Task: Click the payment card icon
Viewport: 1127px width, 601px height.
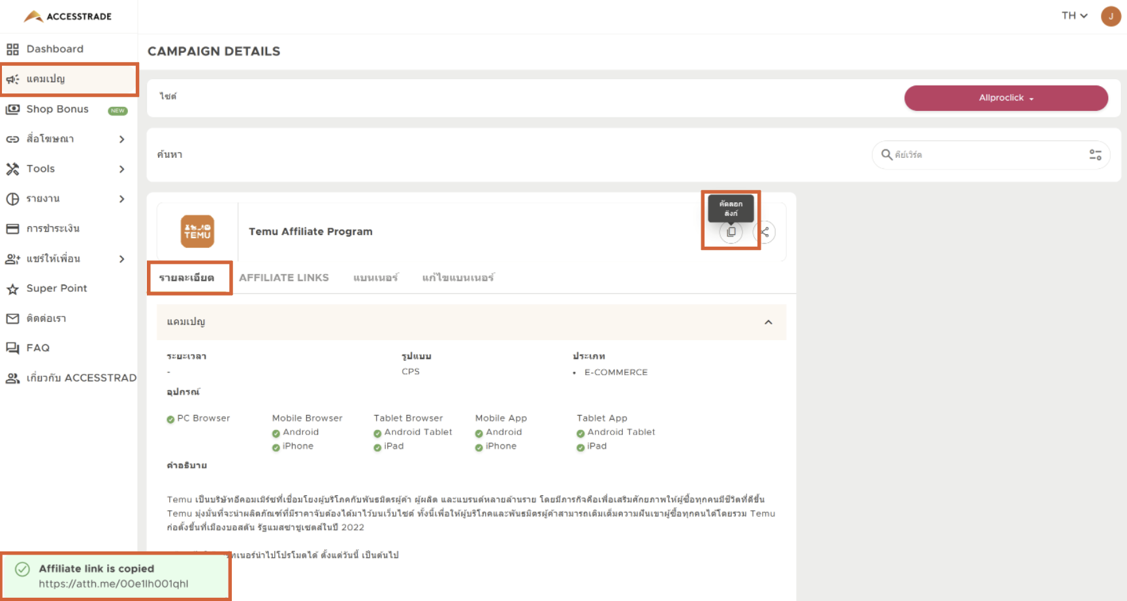Action: (x=12, y=228)
